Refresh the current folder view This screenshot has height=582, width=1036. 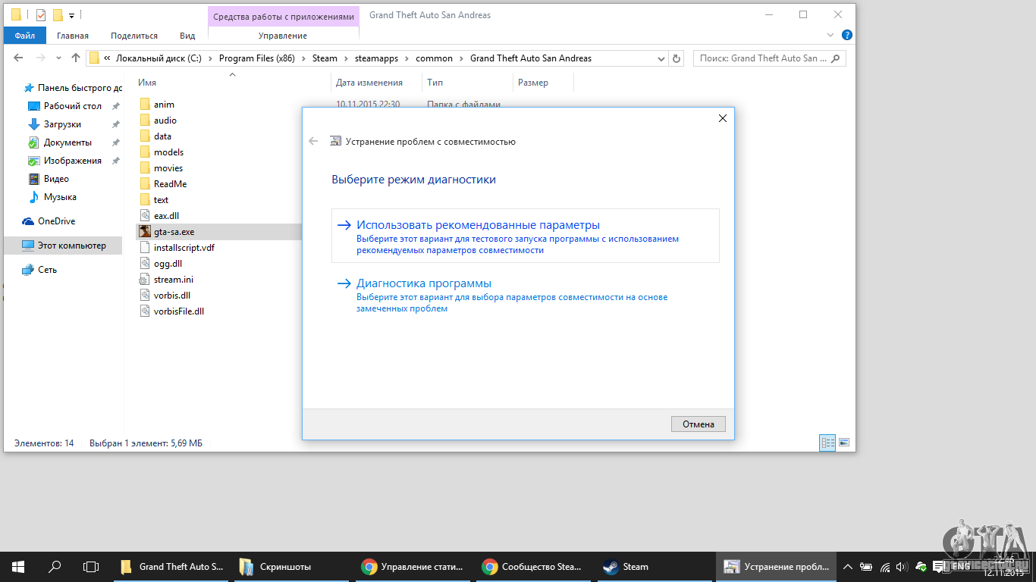coord(677,58)
